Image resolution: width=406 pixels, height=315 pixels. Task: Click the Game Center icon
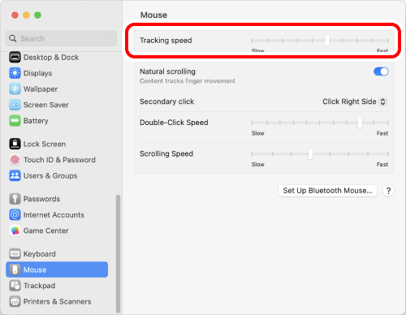pyautogui.click(x=15, y=231)
